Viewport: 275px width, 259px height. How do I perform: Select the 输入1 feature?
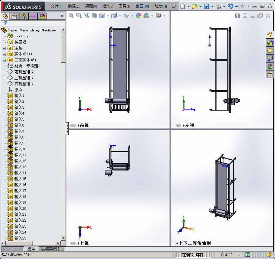[19, 95]
